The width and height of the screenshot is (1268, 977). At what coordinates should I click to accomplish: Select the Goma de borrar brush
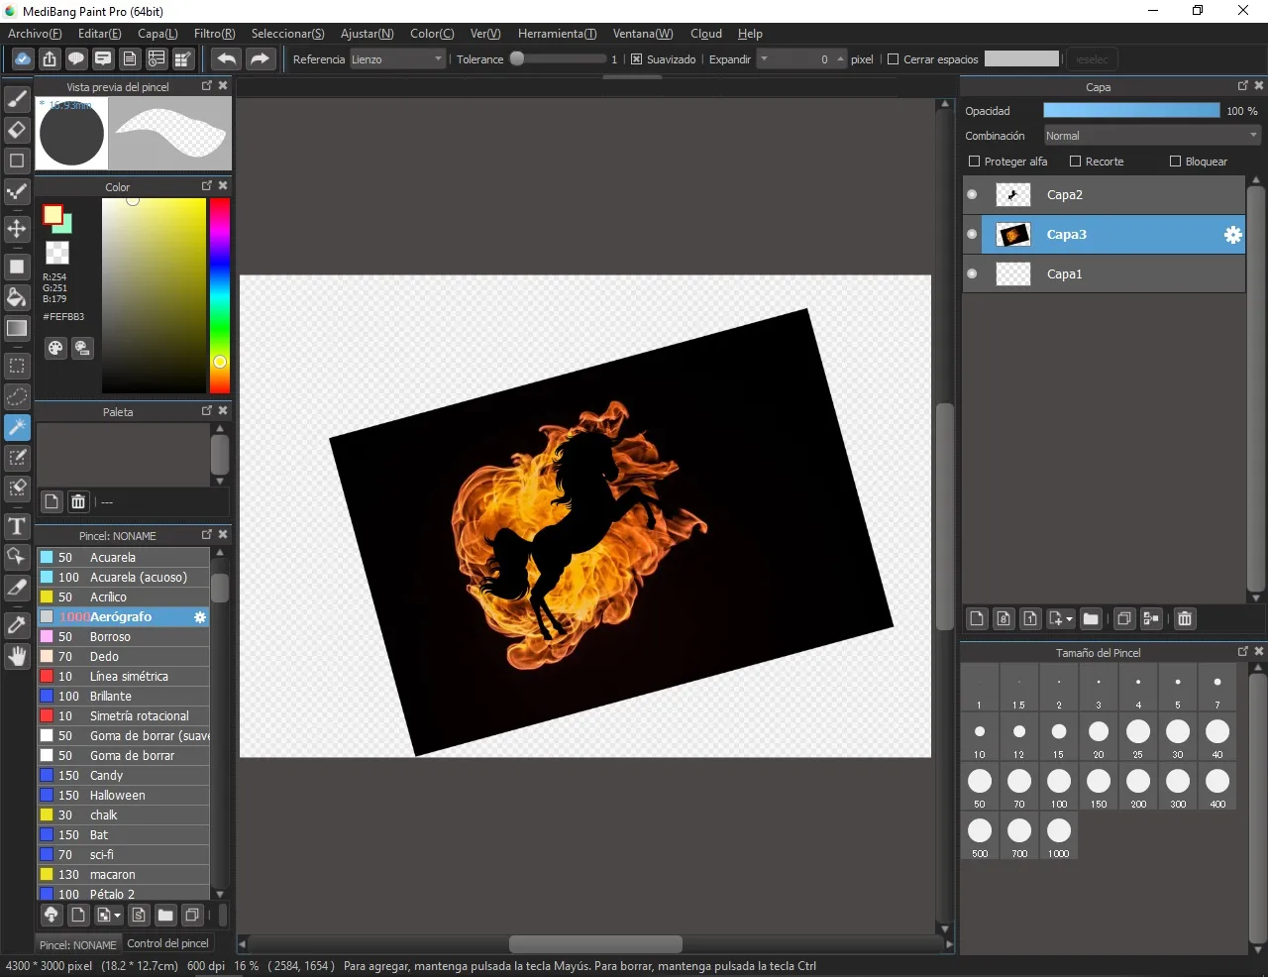(x=124, y=756)
